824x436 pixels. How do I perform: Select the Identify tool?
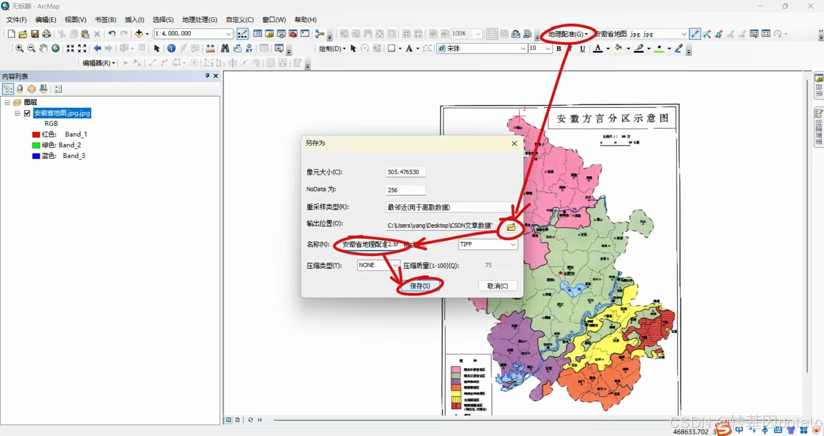(171, 48)
